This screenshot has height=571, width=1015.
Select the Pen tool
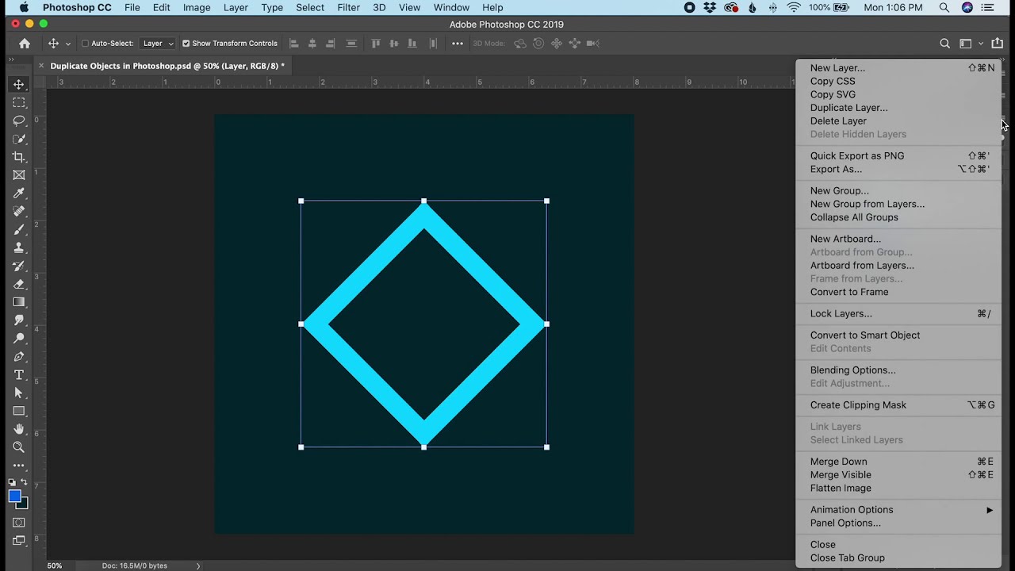(19, 357)
